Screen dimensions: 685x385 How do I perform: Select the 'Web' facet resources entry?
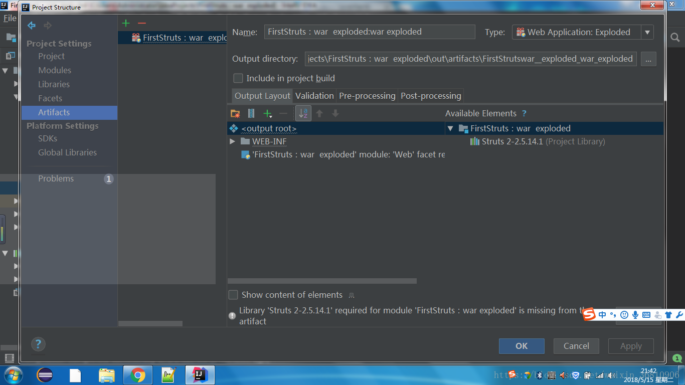[343, 154]
